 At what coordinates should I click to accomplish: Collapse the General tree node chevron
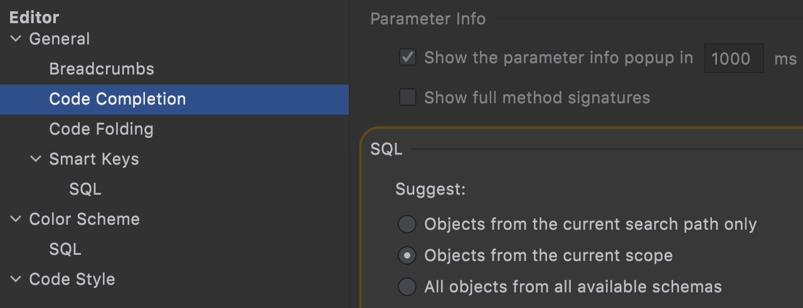(x=16, y=39)
